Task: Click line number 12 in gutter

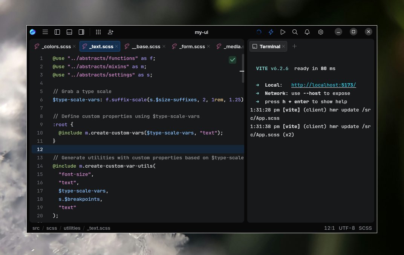Action: pos(40,150)
